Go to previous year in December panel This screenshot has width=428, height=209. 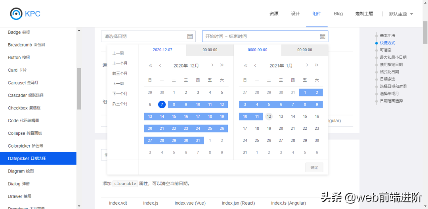pyautogui.click(x=151, y=65)
